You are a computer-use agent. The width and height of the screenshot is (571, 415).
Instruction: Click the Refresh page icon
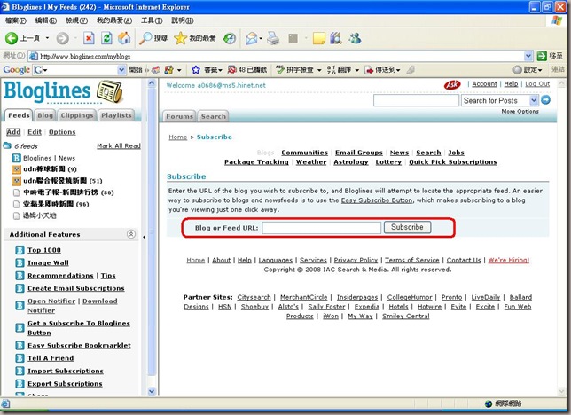pos(106,39)
